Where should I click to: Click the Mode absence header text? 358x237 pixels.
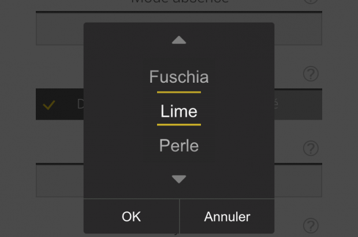click(179, 2)
